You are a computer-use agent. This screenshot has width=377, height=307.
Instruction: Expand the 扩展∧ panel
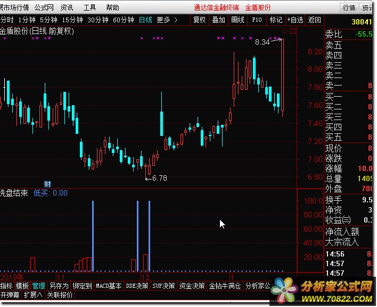coord(33,295)
